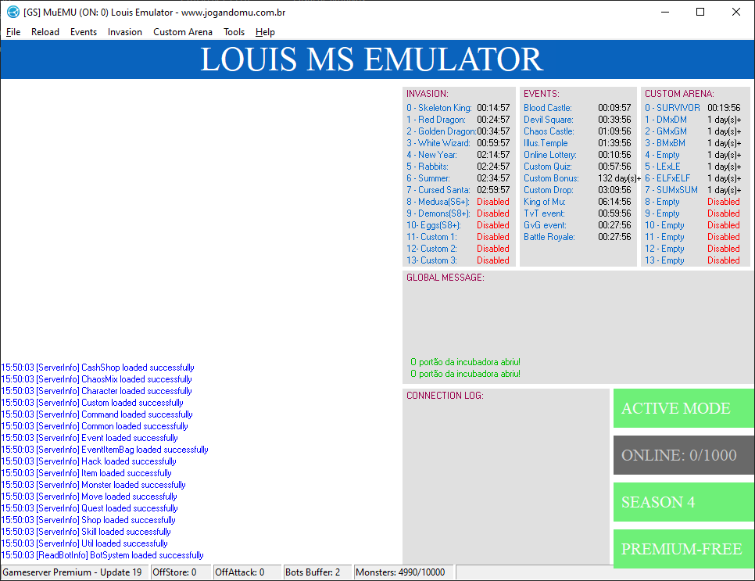Open the Tools menu
Screen dimensions: 755x581
(234, 32)
